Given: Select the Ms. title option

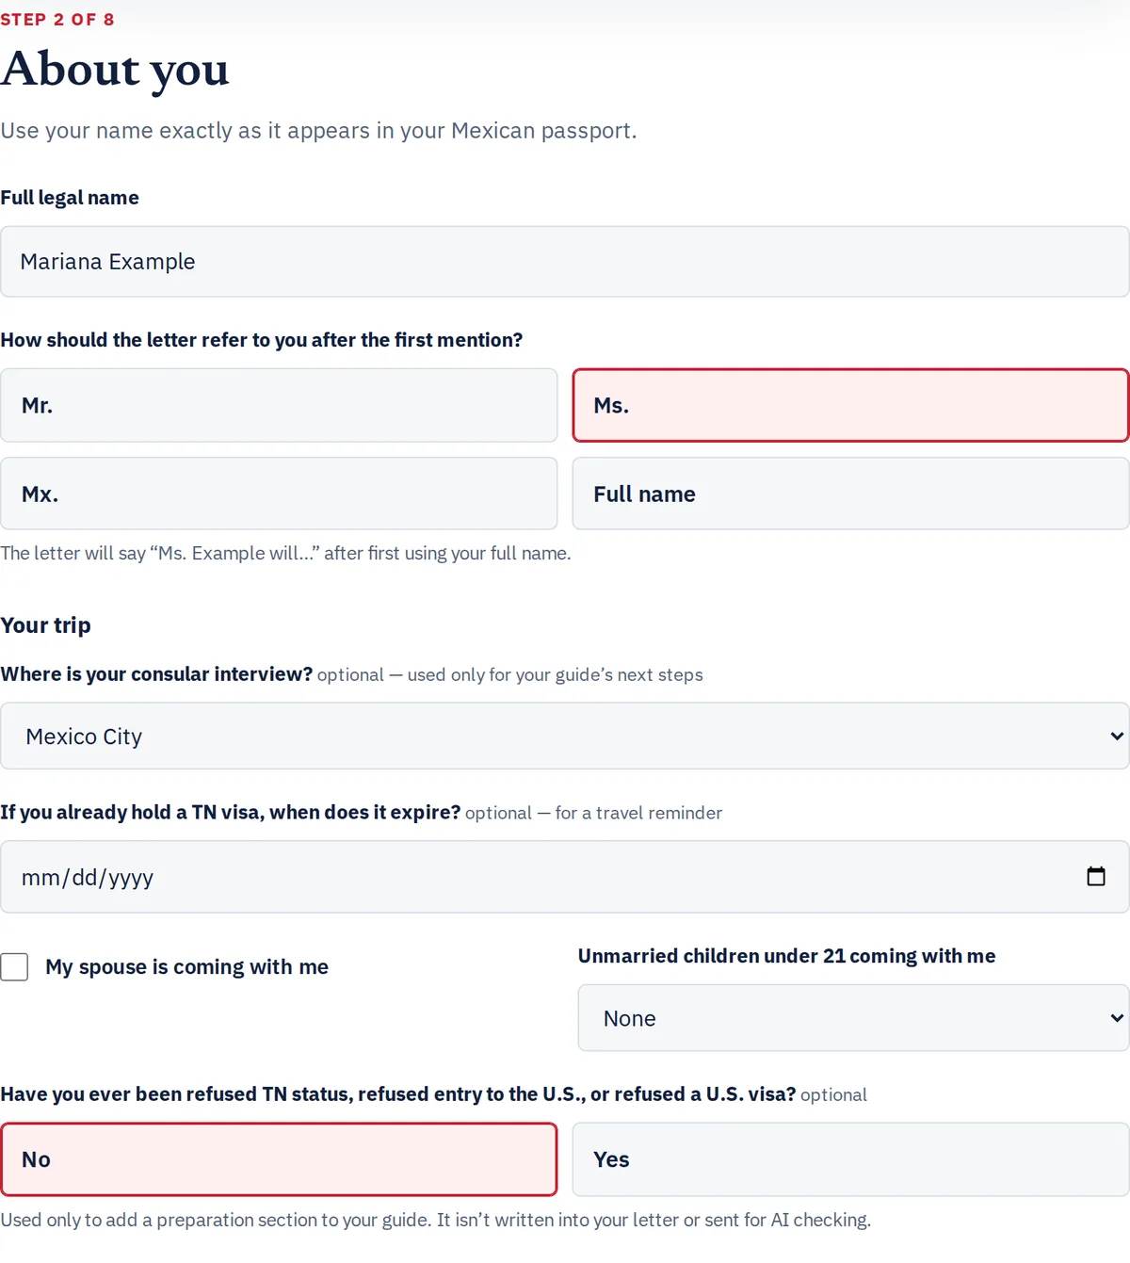Looking at the screenshot, I should click(850, 405).
